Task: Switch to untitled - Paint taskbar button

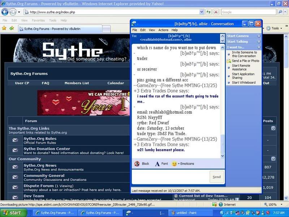Action: 190,213
